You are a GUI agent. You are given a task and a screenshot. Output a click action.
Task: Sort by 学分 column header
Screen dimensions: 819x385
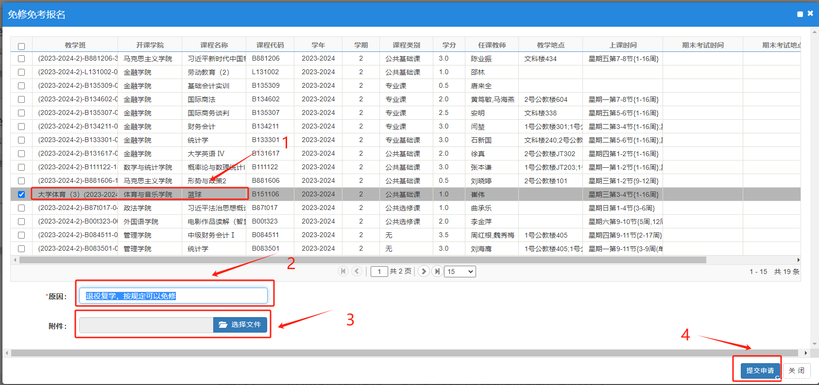[449, 45]
